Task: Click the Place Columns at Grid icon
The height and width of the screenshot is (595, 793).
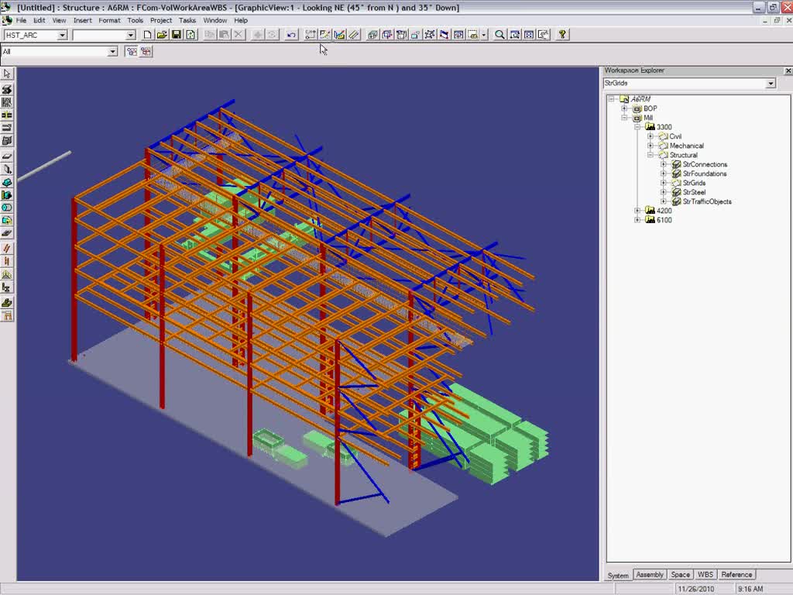Action: [x=7, y=102]
